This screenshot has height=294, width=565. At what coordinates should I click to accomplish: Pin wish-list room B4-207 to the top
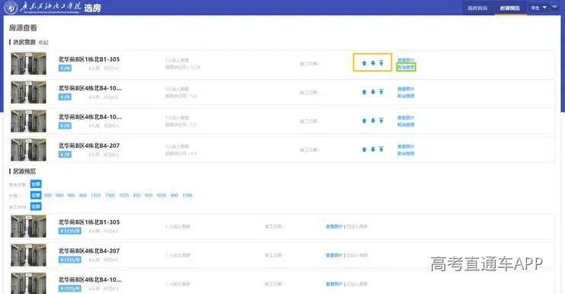click(x=381, y=149)
